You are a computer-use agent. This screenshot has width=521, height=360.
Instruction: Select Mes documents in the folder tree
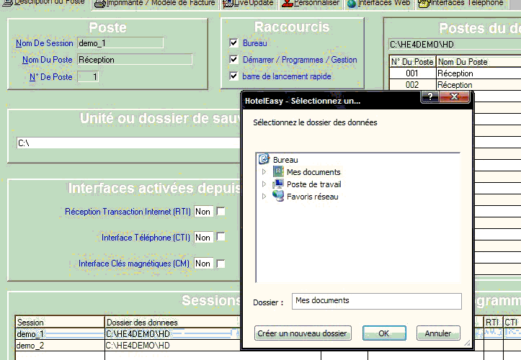click(x=313, y=172)
